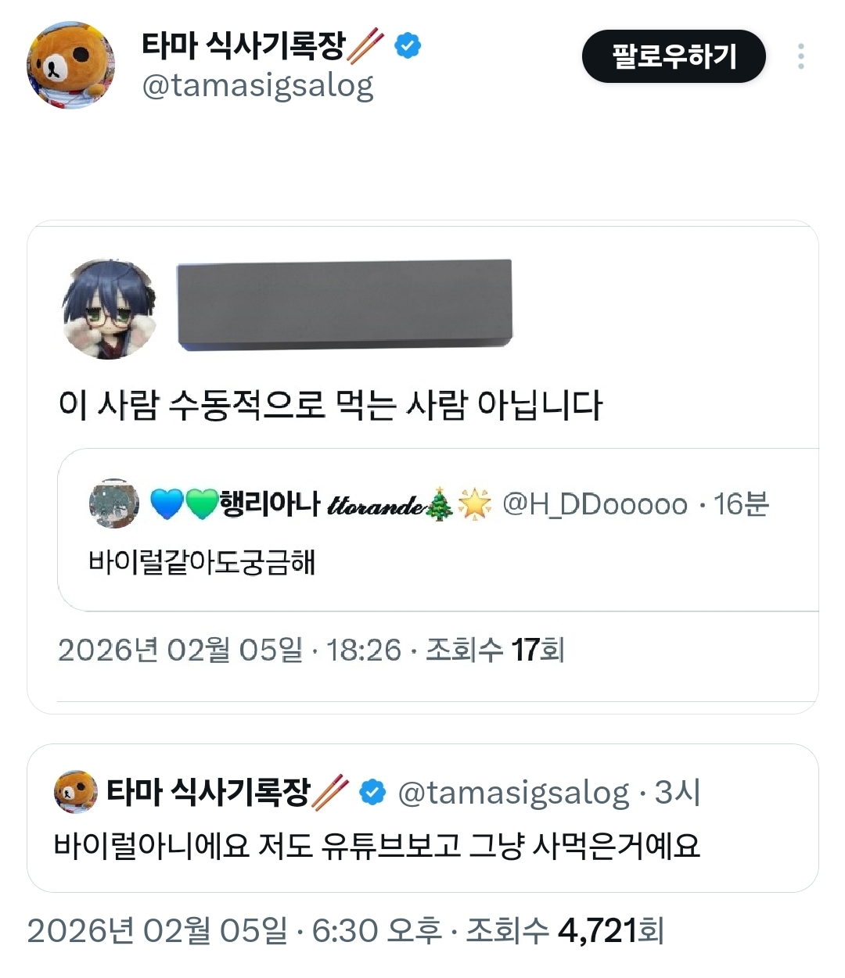The height and width of the screenshot is (978, 845).
Task: Click the small avatar of 행리아나 quoted tweet
Action: (x=114, y=504)
